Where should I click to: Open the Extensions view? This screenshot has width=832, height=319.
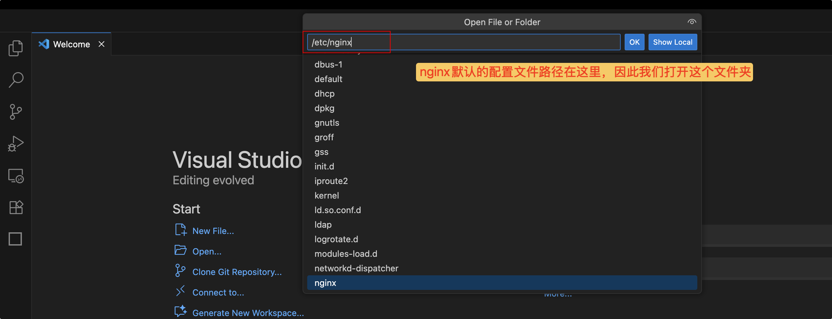click(x=15, y=207)
